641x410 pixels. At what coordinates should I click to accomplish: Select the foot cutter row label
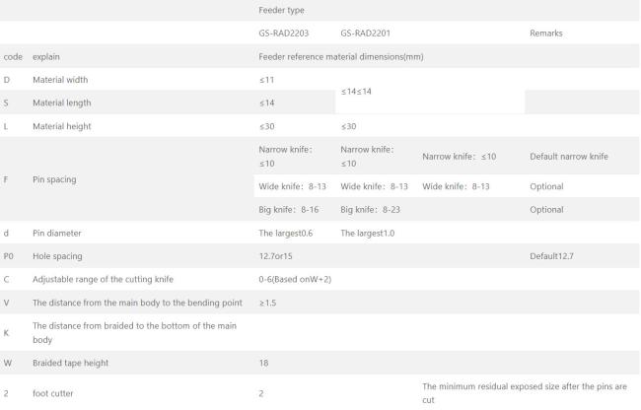52,393
